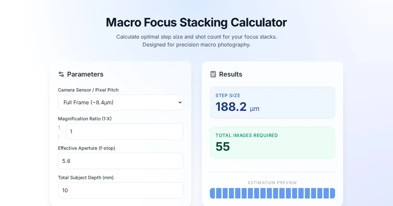Image resolution: width=393 pixels, height=206 pixels.
Task: Click the Macro Focus Stacking Calculator title
Action: [196, 23]
